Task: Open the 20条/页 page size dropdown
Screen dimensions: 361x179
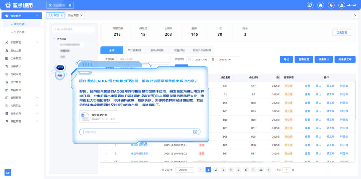Action: (185, 170)
